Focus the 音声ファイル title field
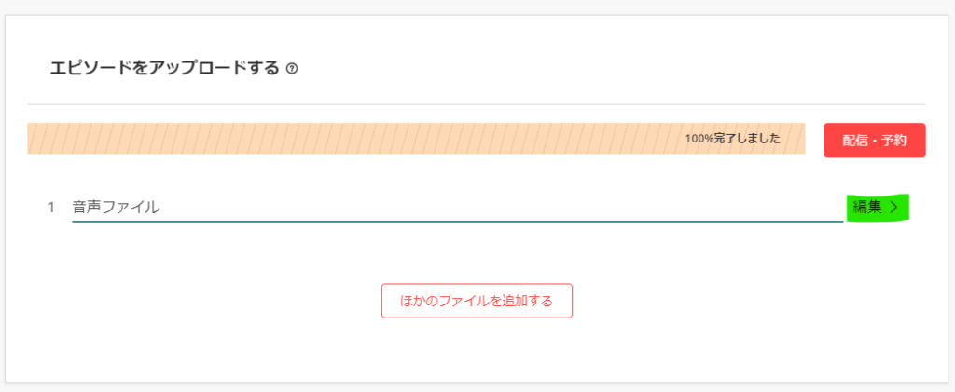The height and width of the screenshot is (392, 955). tap(457, 208)
